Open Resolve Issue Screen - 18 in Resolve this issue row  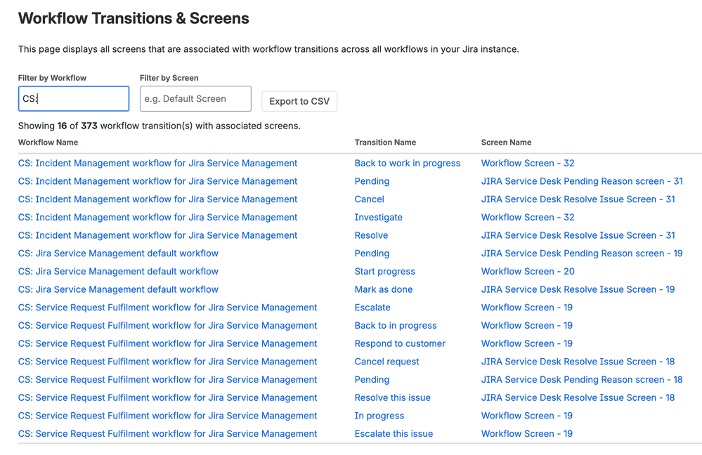point(578,397)
